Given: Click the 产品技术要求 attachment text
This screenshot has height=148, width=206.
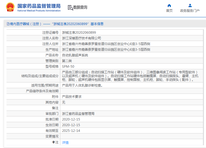Looking at the screenshot, I should pos(72,97).
